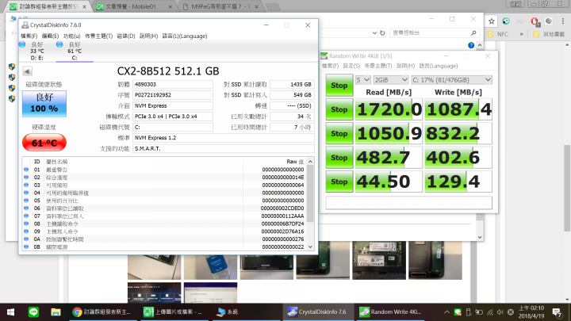The height and width of the screenshot is (321, 571).
Task: Click the taskbar clock showing 02:10
Action: [531, 312]
